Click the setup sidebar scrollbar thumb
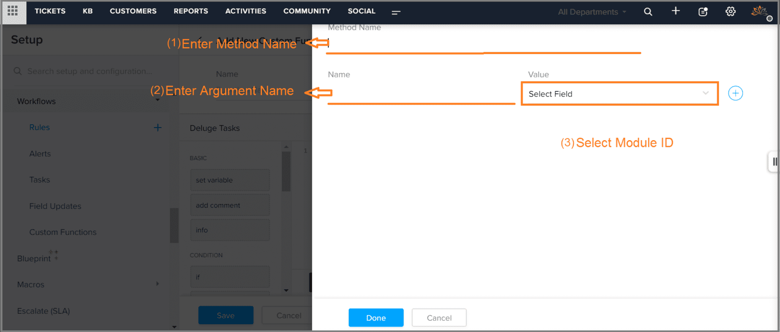Screen dimensions: 780x332 click(x=174, y=225)
